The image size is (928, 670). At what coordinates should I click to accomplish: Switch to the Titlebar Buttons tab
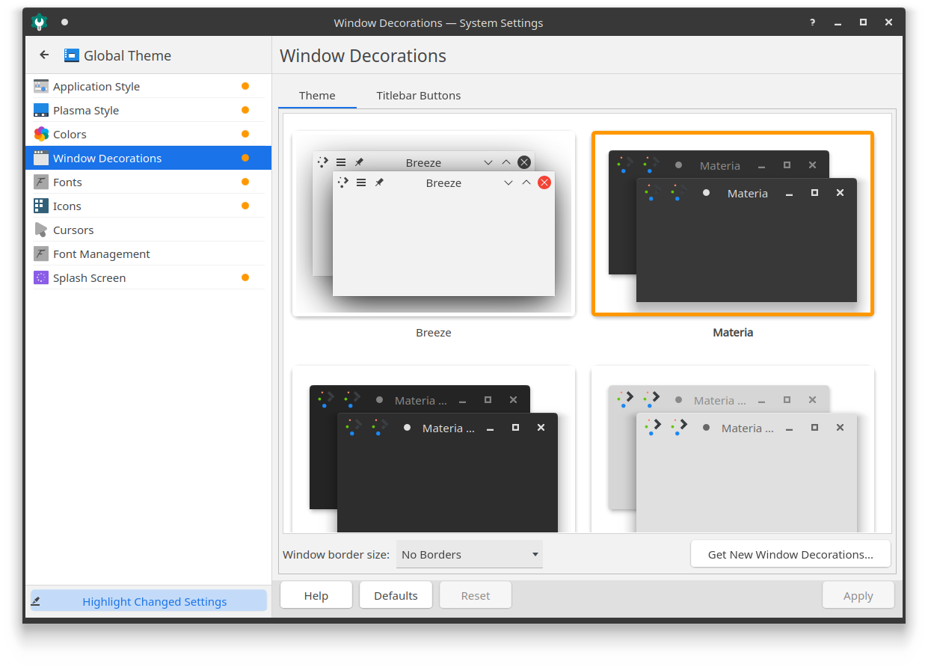tap(419, 95)
